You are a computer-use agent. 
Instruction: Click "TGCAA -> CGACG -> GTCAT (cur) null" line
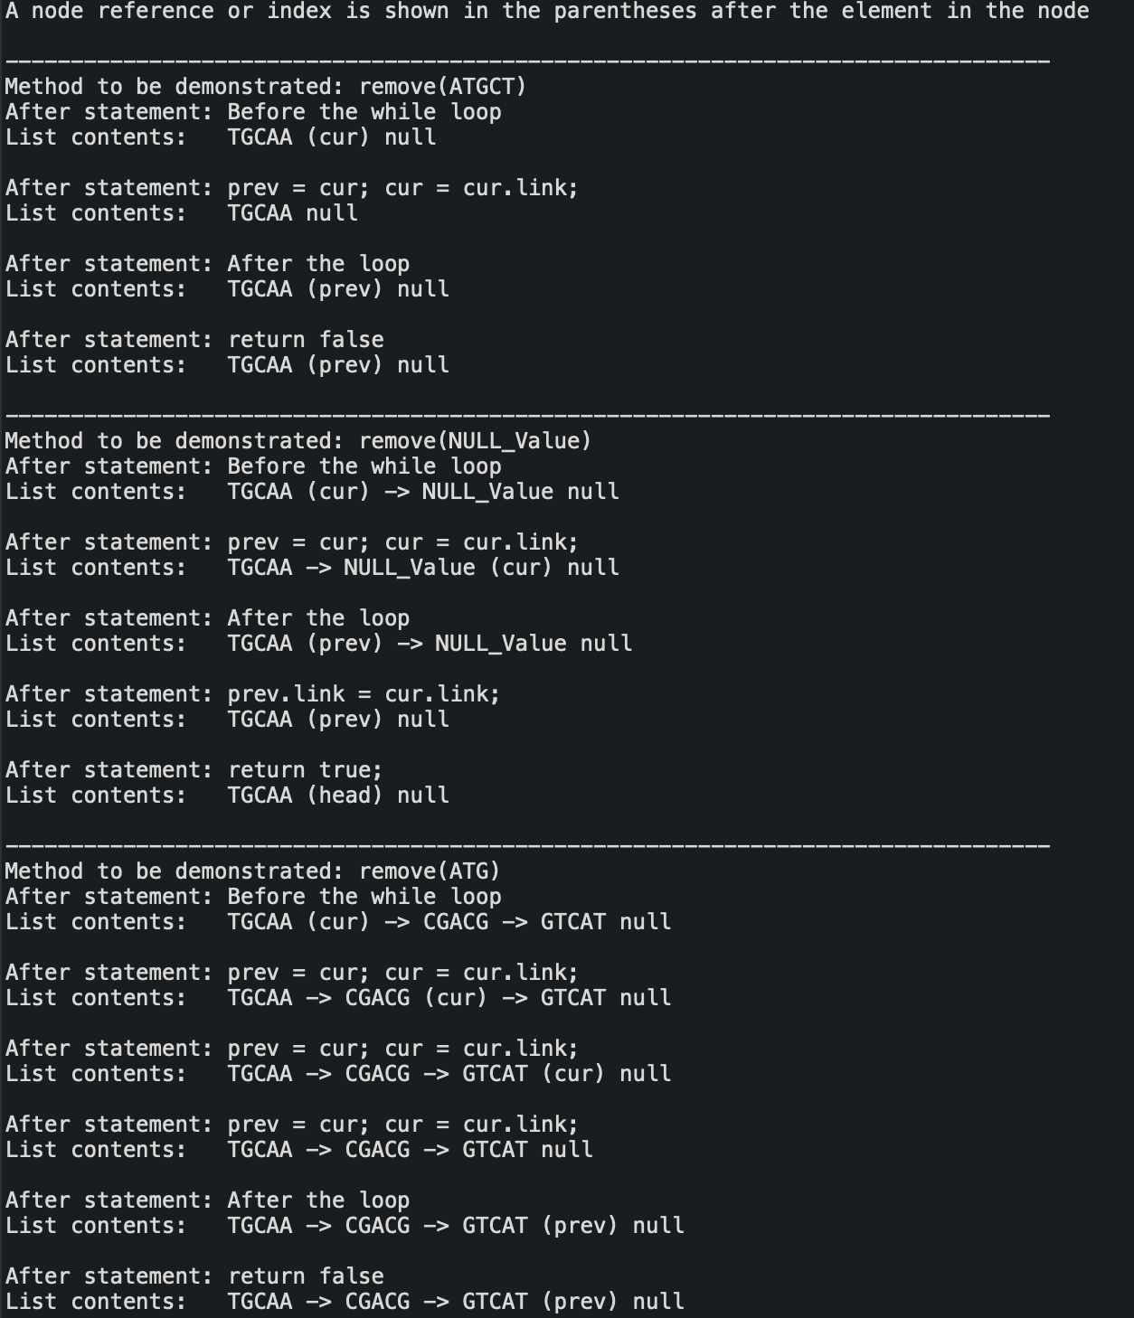click(x=338, y=1074)
